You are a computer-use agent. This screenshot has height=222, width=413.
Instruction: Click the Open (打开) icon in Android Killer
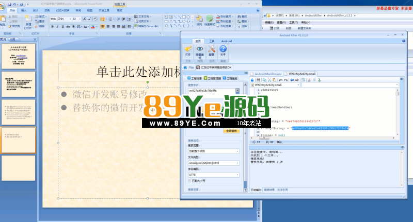tap(188, 49)
